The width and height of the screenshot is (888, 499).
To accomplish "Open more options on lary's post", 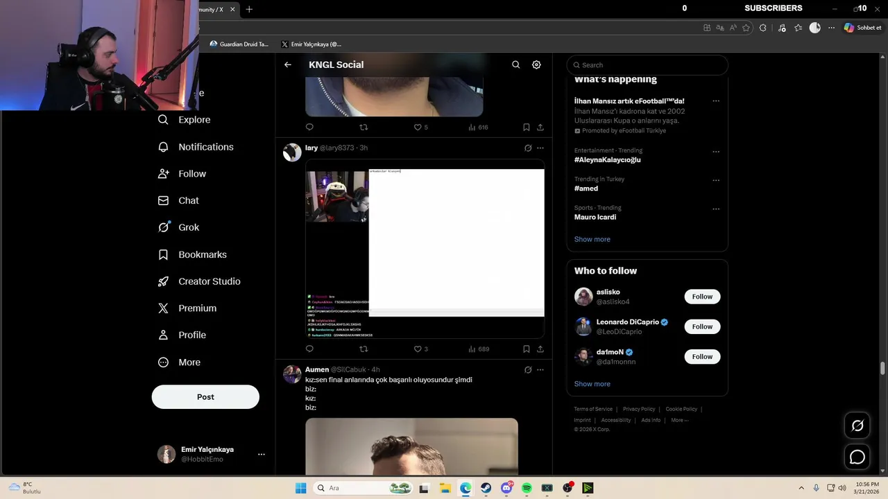I will [x=540, y=148].
